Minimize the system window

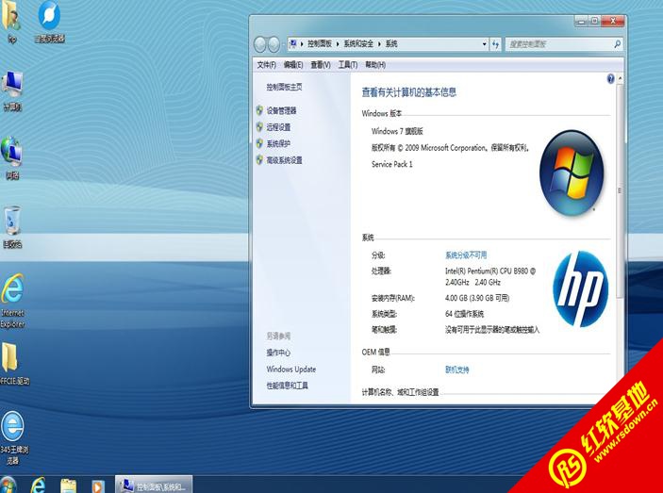581,21
